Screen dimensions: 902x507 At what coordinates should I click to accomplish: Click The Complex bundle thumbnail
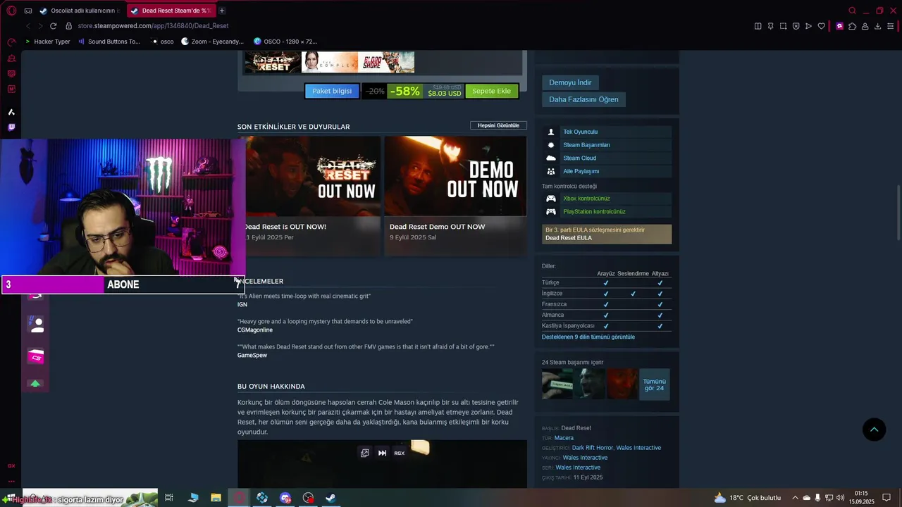click(329, 62)
